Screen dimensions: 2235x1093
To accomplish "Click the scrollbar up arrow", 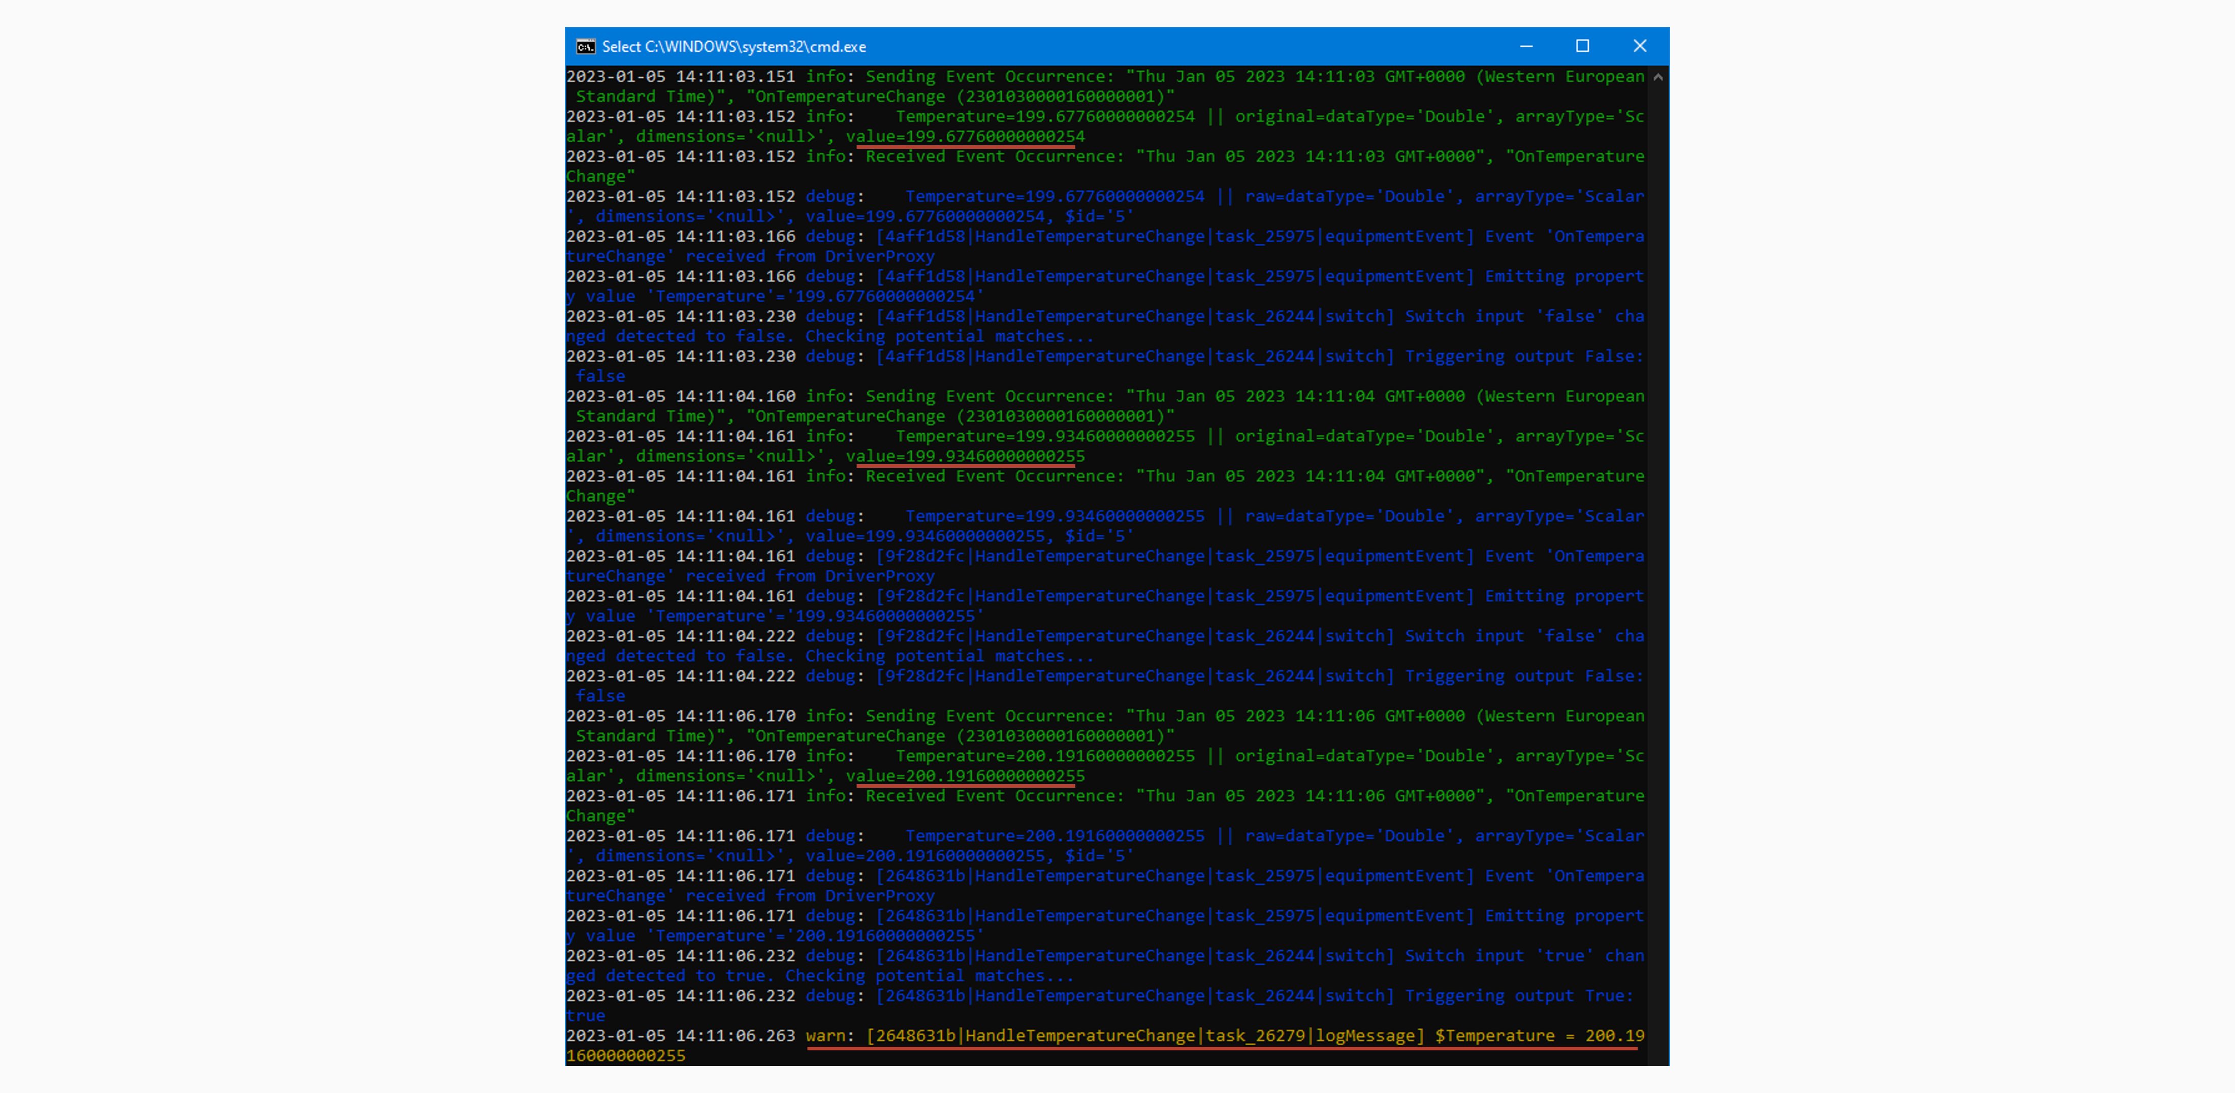I will tap(1658, 77).
